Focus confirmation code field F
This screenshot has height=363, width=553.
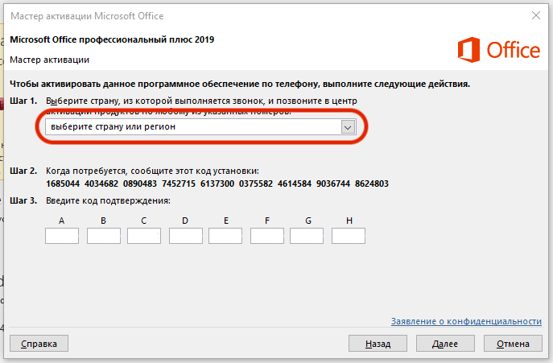pos(267,236)
